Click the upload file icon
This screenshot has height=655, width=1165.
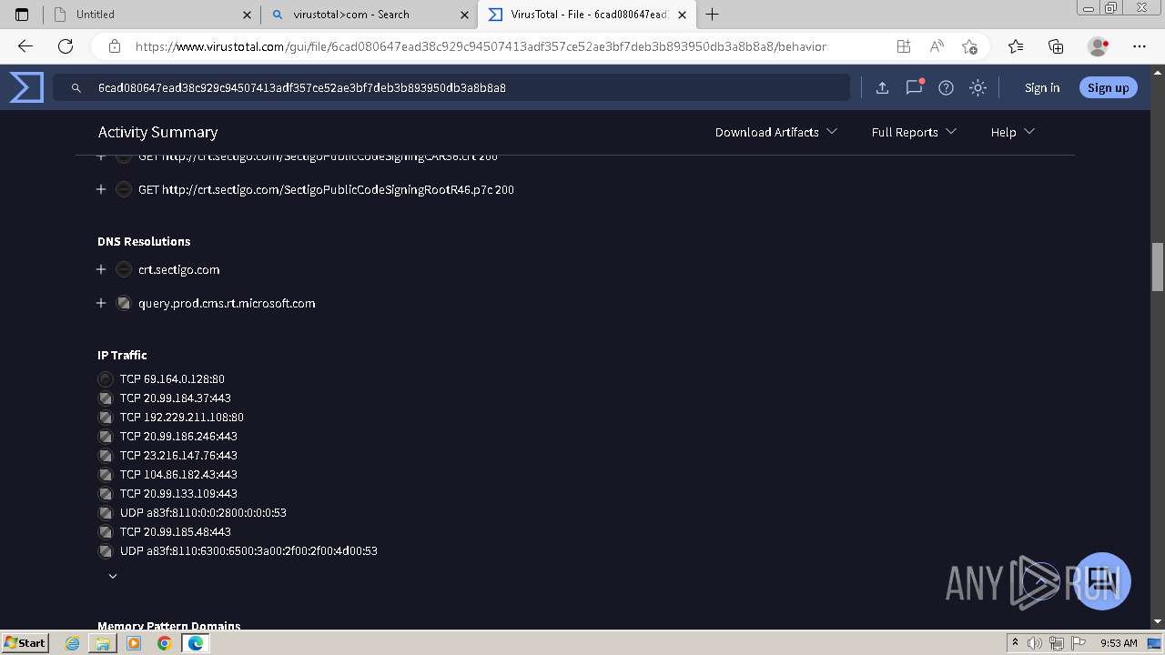(882, 87)
